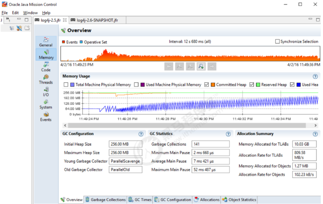Click the move range backward arrow button
The image size is (323, 204).
[169, 67]
